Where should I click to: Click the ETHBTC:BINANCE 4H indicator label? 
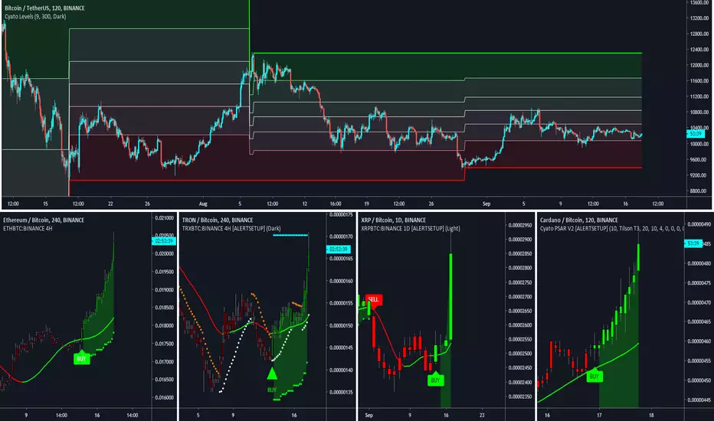(28, 228)
